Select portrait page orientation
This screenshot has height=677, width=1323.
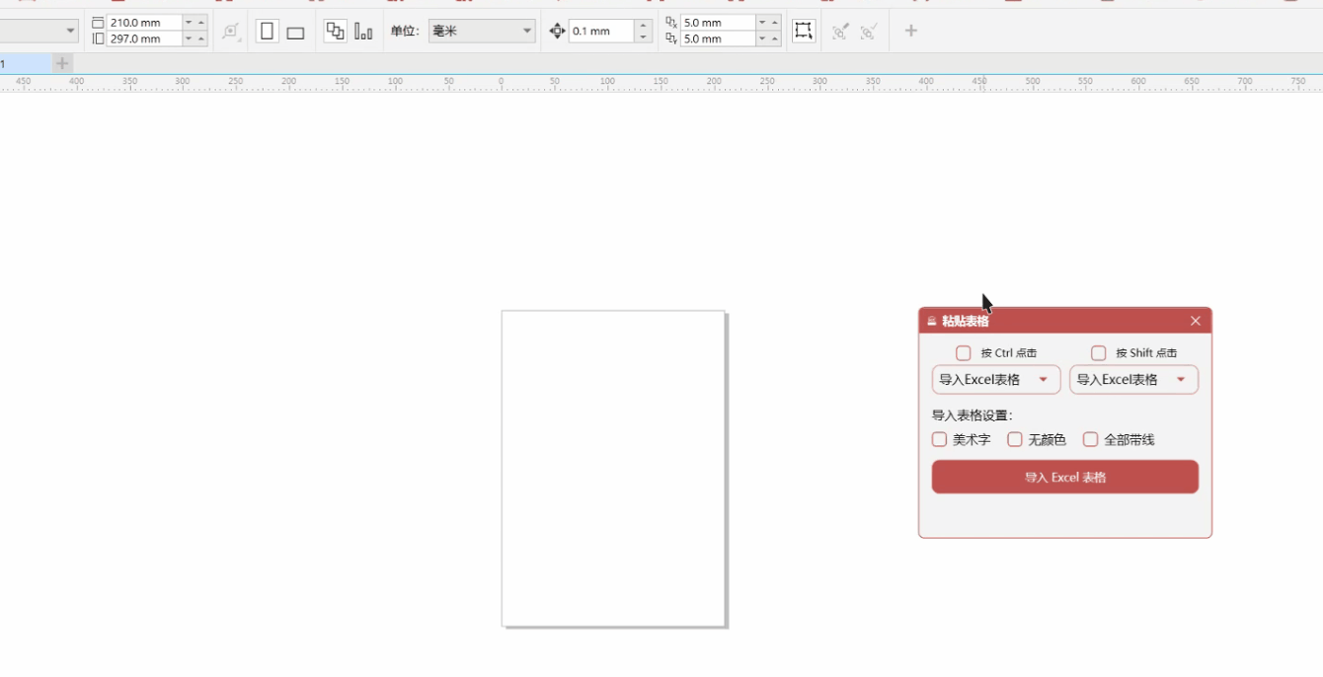point(267,32)
